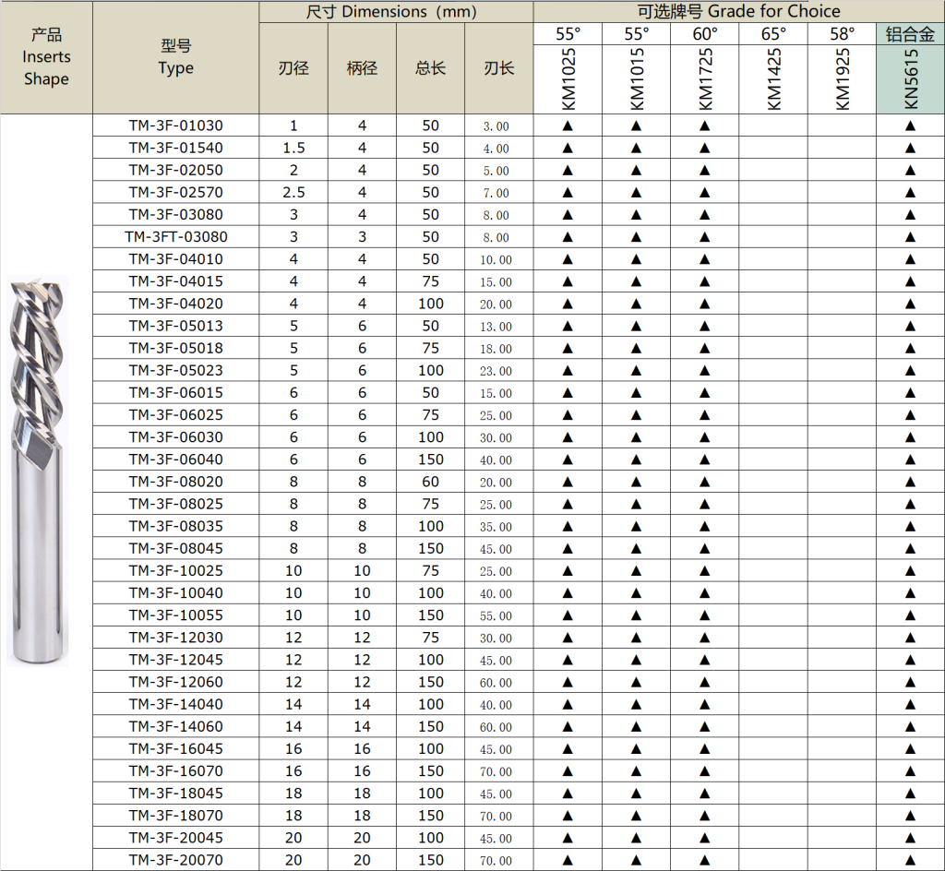Click the KM1025 triangle for TM-3F-16045
Viewport: 945px width, 871px height.
pos(568,750)
